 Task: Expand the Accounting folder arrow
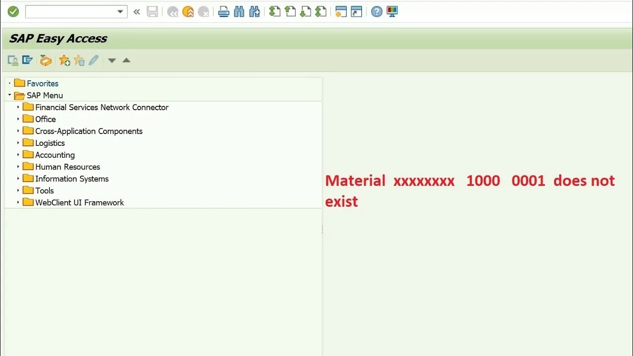18,154
